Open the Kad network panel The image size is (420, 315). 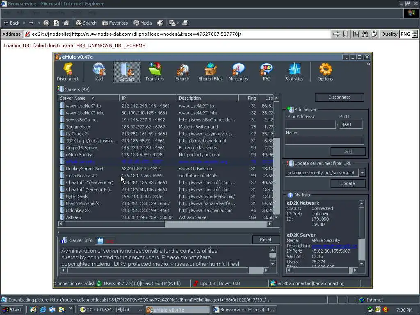point(99,72)
